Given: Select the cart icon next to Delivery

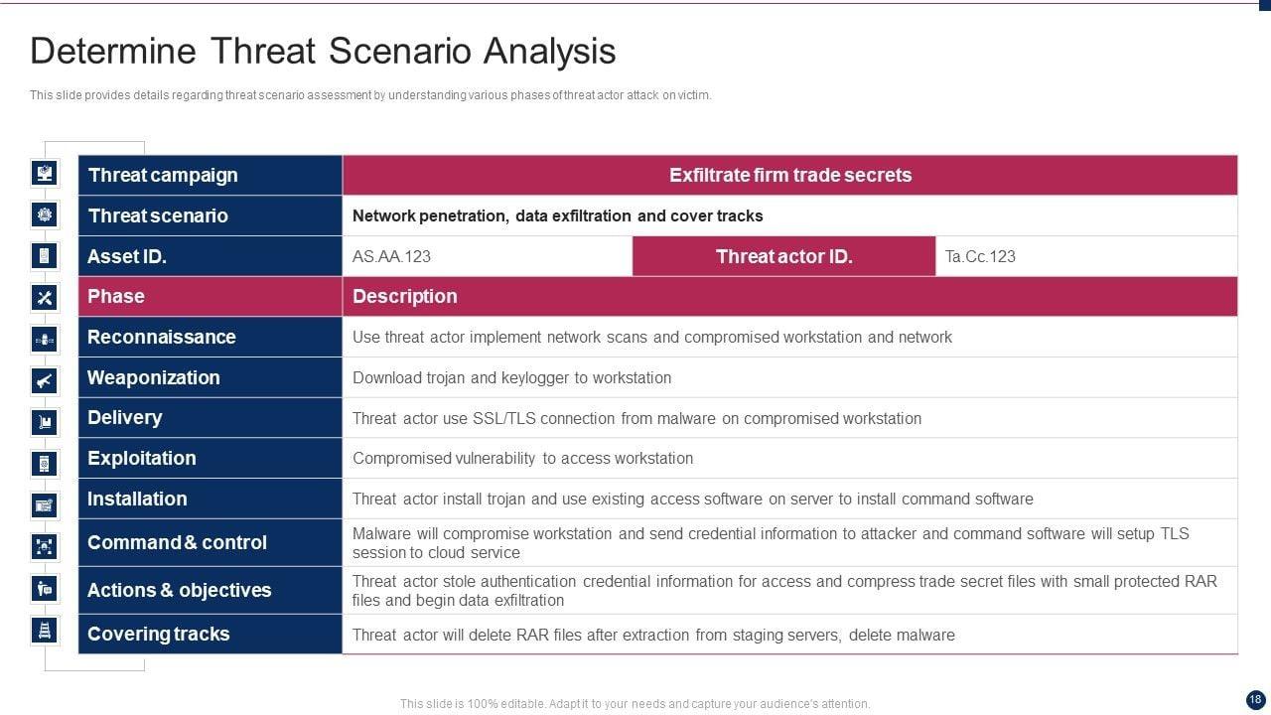Looking at the screenshot, I should (x=44, y=421).
